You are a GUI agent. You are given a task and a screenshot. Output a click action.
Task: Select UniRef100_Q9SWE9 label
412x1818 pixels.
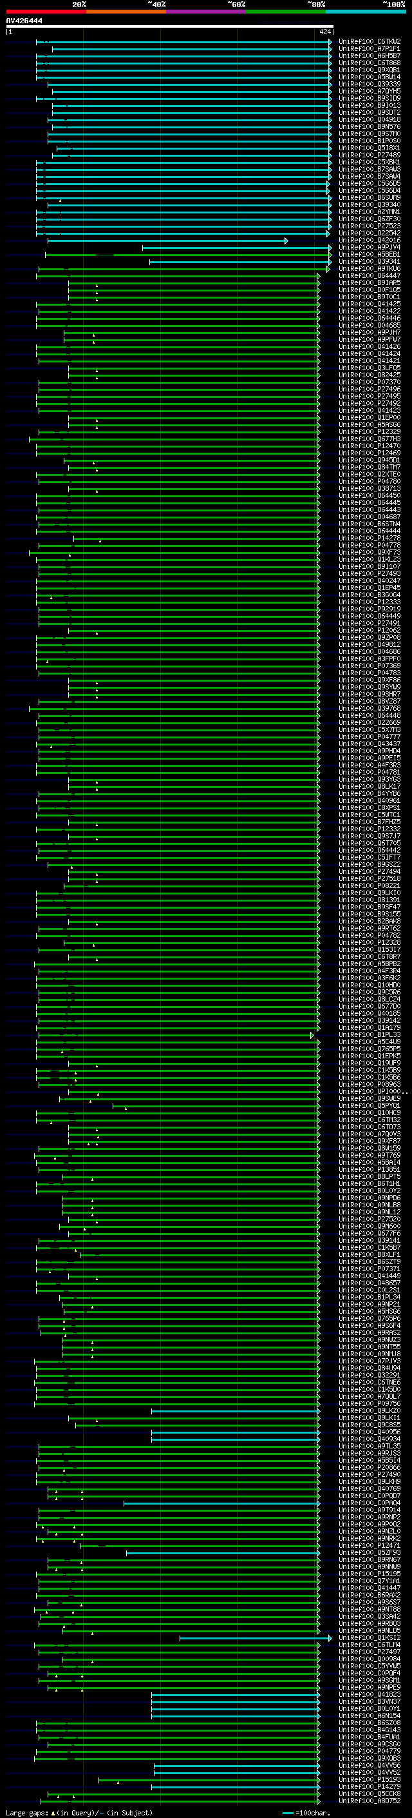[x=370, y=1098]
